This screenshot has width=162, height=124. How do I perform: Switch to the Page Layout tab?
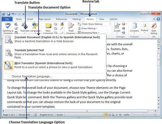45,19
